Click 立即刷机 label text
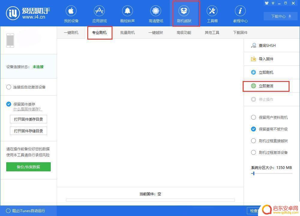The image size is (300, 216). 266,72
